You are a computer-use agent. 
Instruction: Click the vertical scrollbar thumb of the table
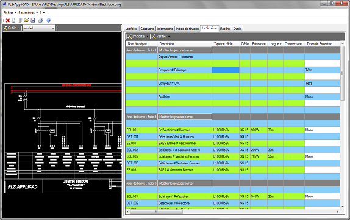343,73
